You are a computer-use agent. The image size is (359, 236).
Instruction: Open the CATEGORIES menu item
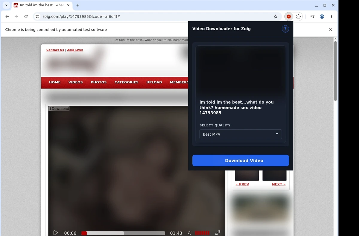tap(127, 82)
